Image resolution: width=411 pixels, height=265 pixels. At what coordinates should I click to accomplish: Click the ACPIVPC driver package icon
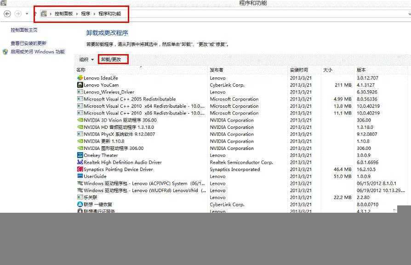point(80,183)
